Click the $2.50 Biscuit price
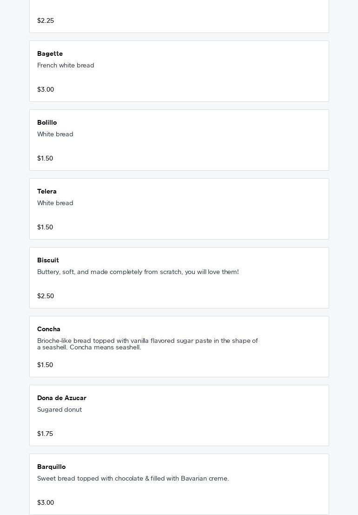Screen dimensions: 358x515 coord(46,296)
